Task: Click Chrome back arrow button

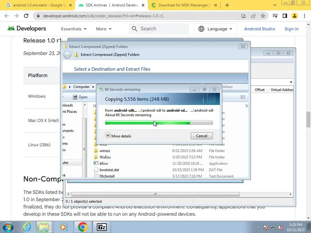Action: click(x=7, y=16)
